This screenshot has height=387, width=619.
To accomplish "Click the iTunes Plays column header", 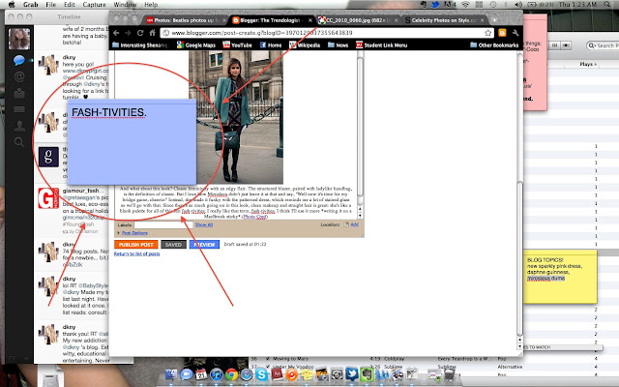I will click(x=588, y=64).
